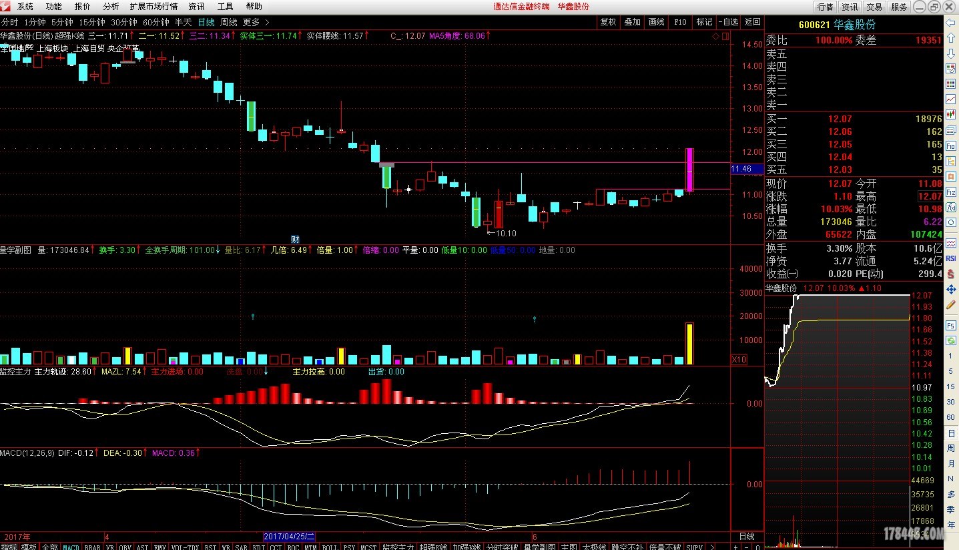Open the 报价 menu
The width and height of the screenshot is (959, 550).
pyautogui.click(x=83, y=7)
